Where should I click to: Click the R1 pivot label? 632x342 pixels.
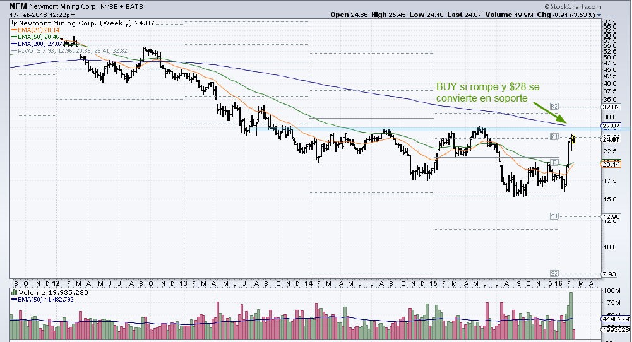(554, 137)
